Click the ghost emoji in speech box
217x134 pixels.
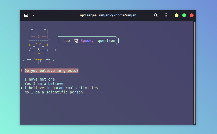76,41
